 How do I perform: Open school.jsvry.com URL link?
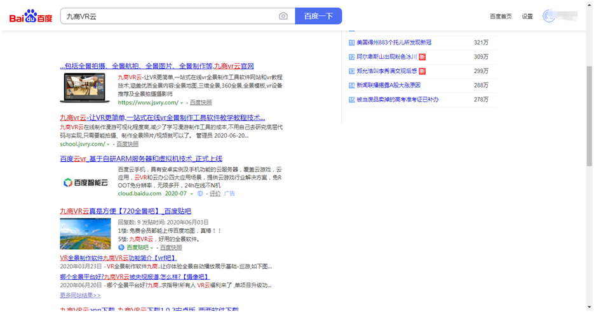click(83, 144)
